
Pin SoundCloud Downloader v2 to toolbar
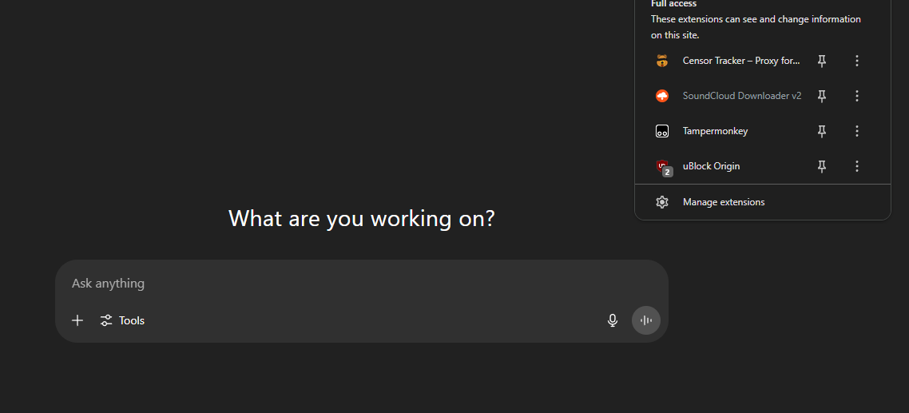coord(822,96)
